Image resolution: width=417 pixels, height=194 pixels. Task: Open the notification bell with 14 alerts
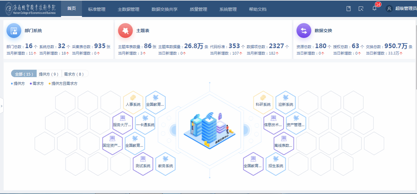pos(374,9)
